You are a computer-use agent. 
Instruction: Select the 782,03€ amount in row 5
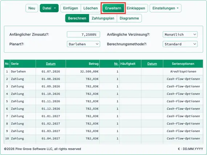tap(83, 101)
